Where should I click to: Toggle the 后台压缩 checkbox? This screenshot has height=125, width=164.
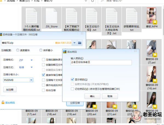coord(44,90)
